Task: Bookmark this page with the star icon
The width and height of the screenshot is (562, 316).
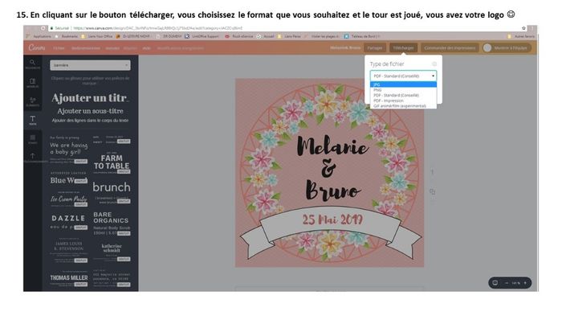Action: pos(523,28)
